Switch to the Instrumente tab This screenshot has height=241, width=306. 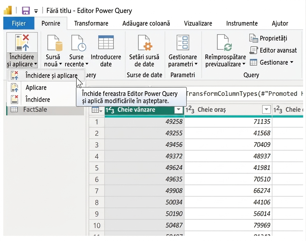(242, 23)
